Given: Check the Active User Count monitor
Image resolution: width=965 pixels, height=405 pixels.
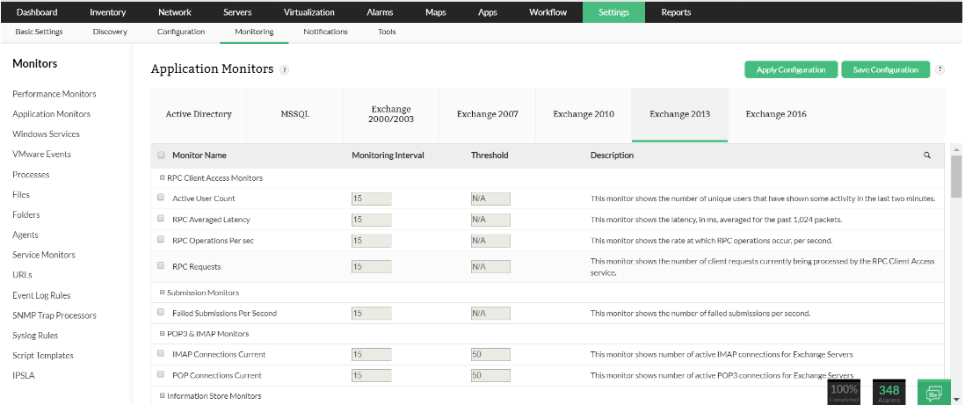Looking at the screenshot, I should click(161, 198).
